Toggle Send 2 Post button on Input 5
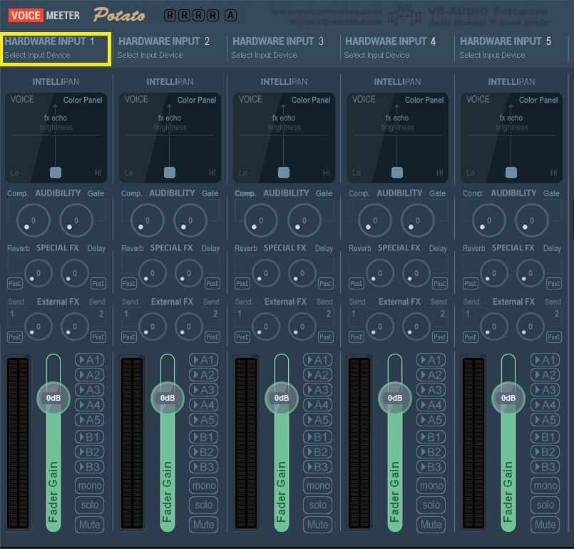The image size is (574, 549). pos(554,337)
